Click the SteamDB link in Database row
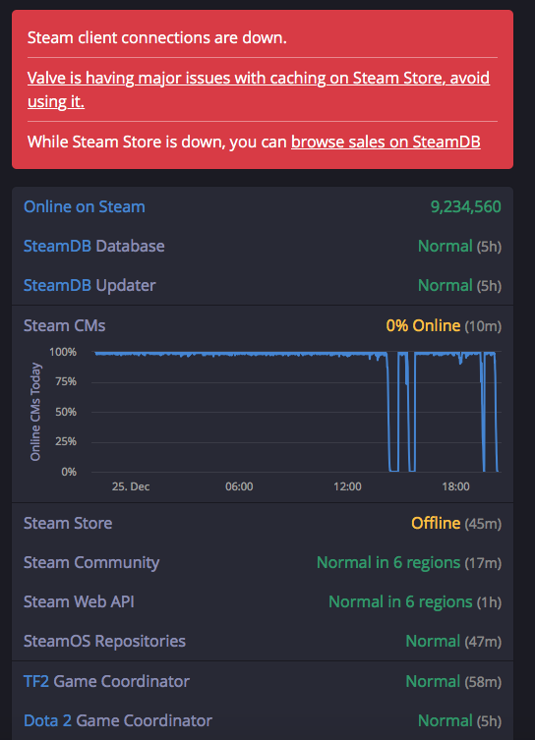Screen dimensions: 535x740 (x=57, y=246)
